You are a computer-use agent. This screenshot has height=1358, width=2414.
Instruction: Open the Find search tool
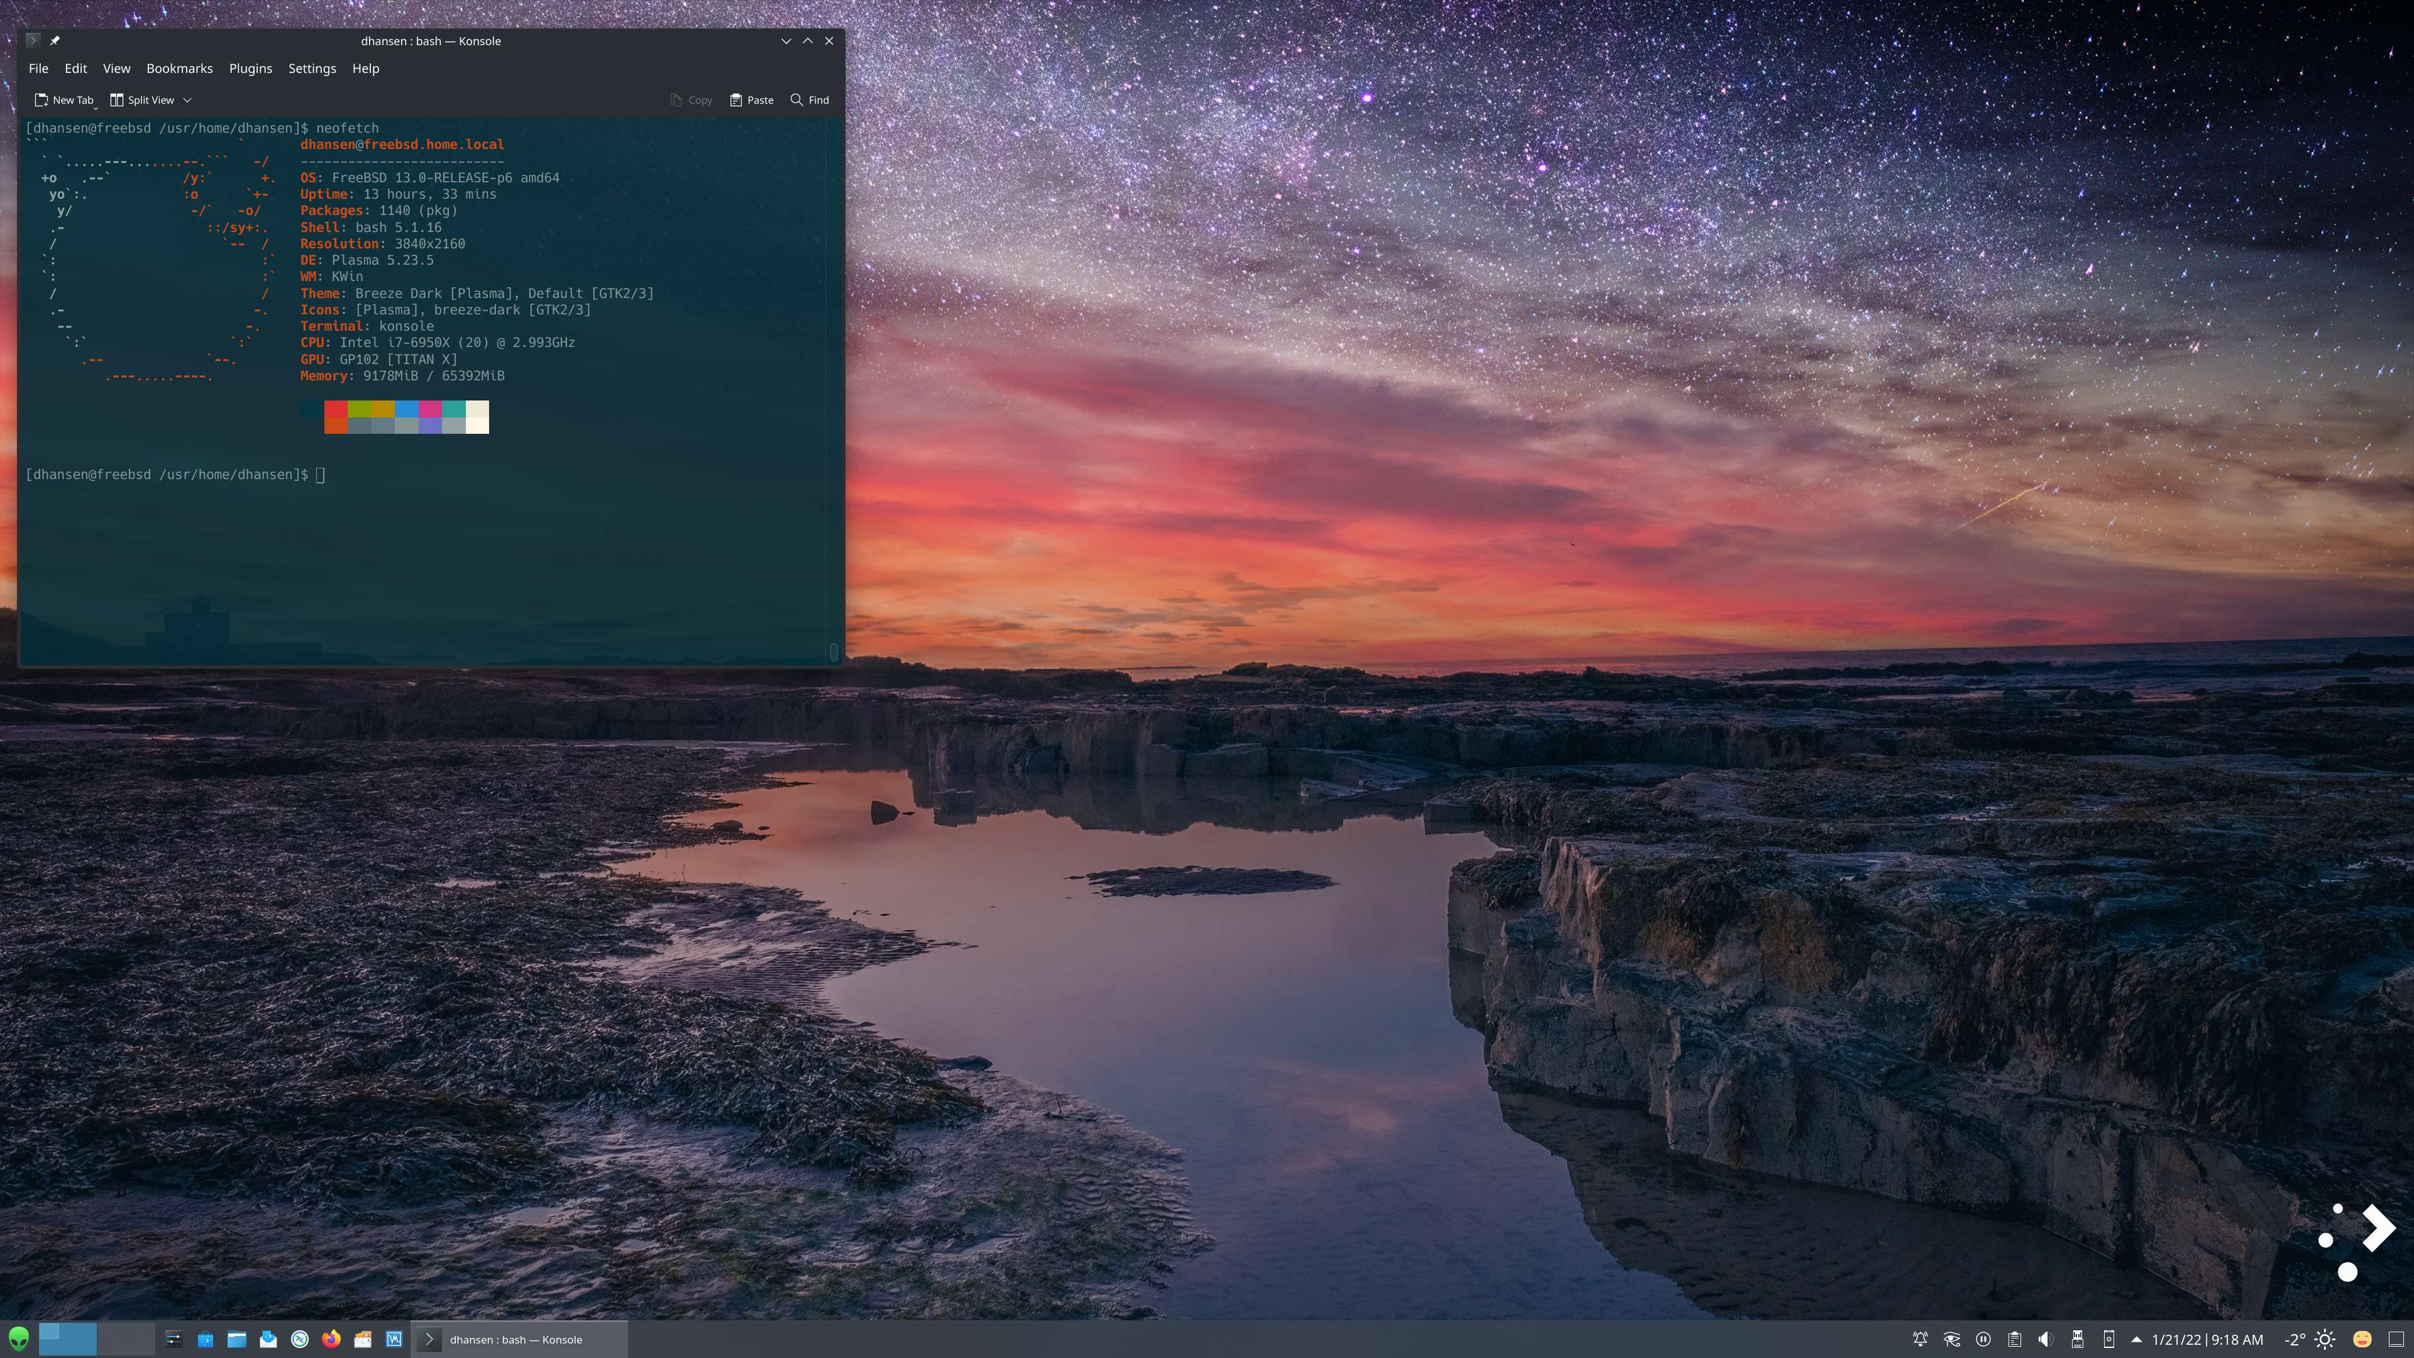[x=810, y=101]
